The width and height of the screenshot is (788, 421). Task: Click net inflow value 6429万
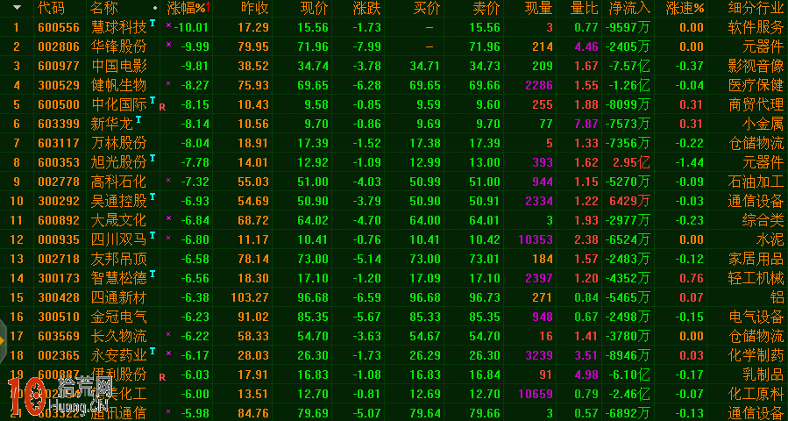click(629, 201)
